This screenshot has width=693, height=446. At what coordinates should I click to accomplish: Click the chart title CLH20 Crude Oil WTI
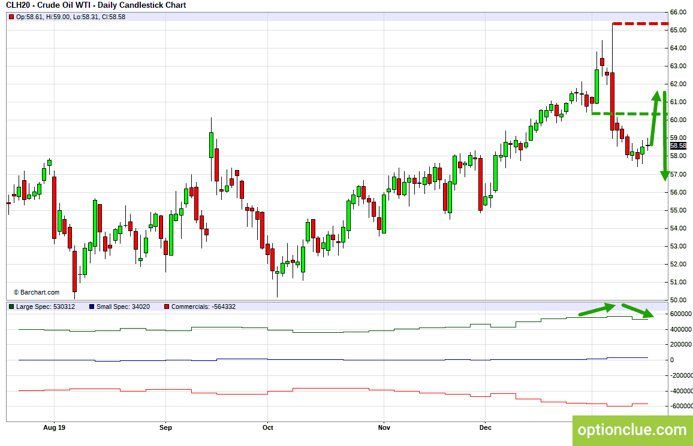click(96, 5)
